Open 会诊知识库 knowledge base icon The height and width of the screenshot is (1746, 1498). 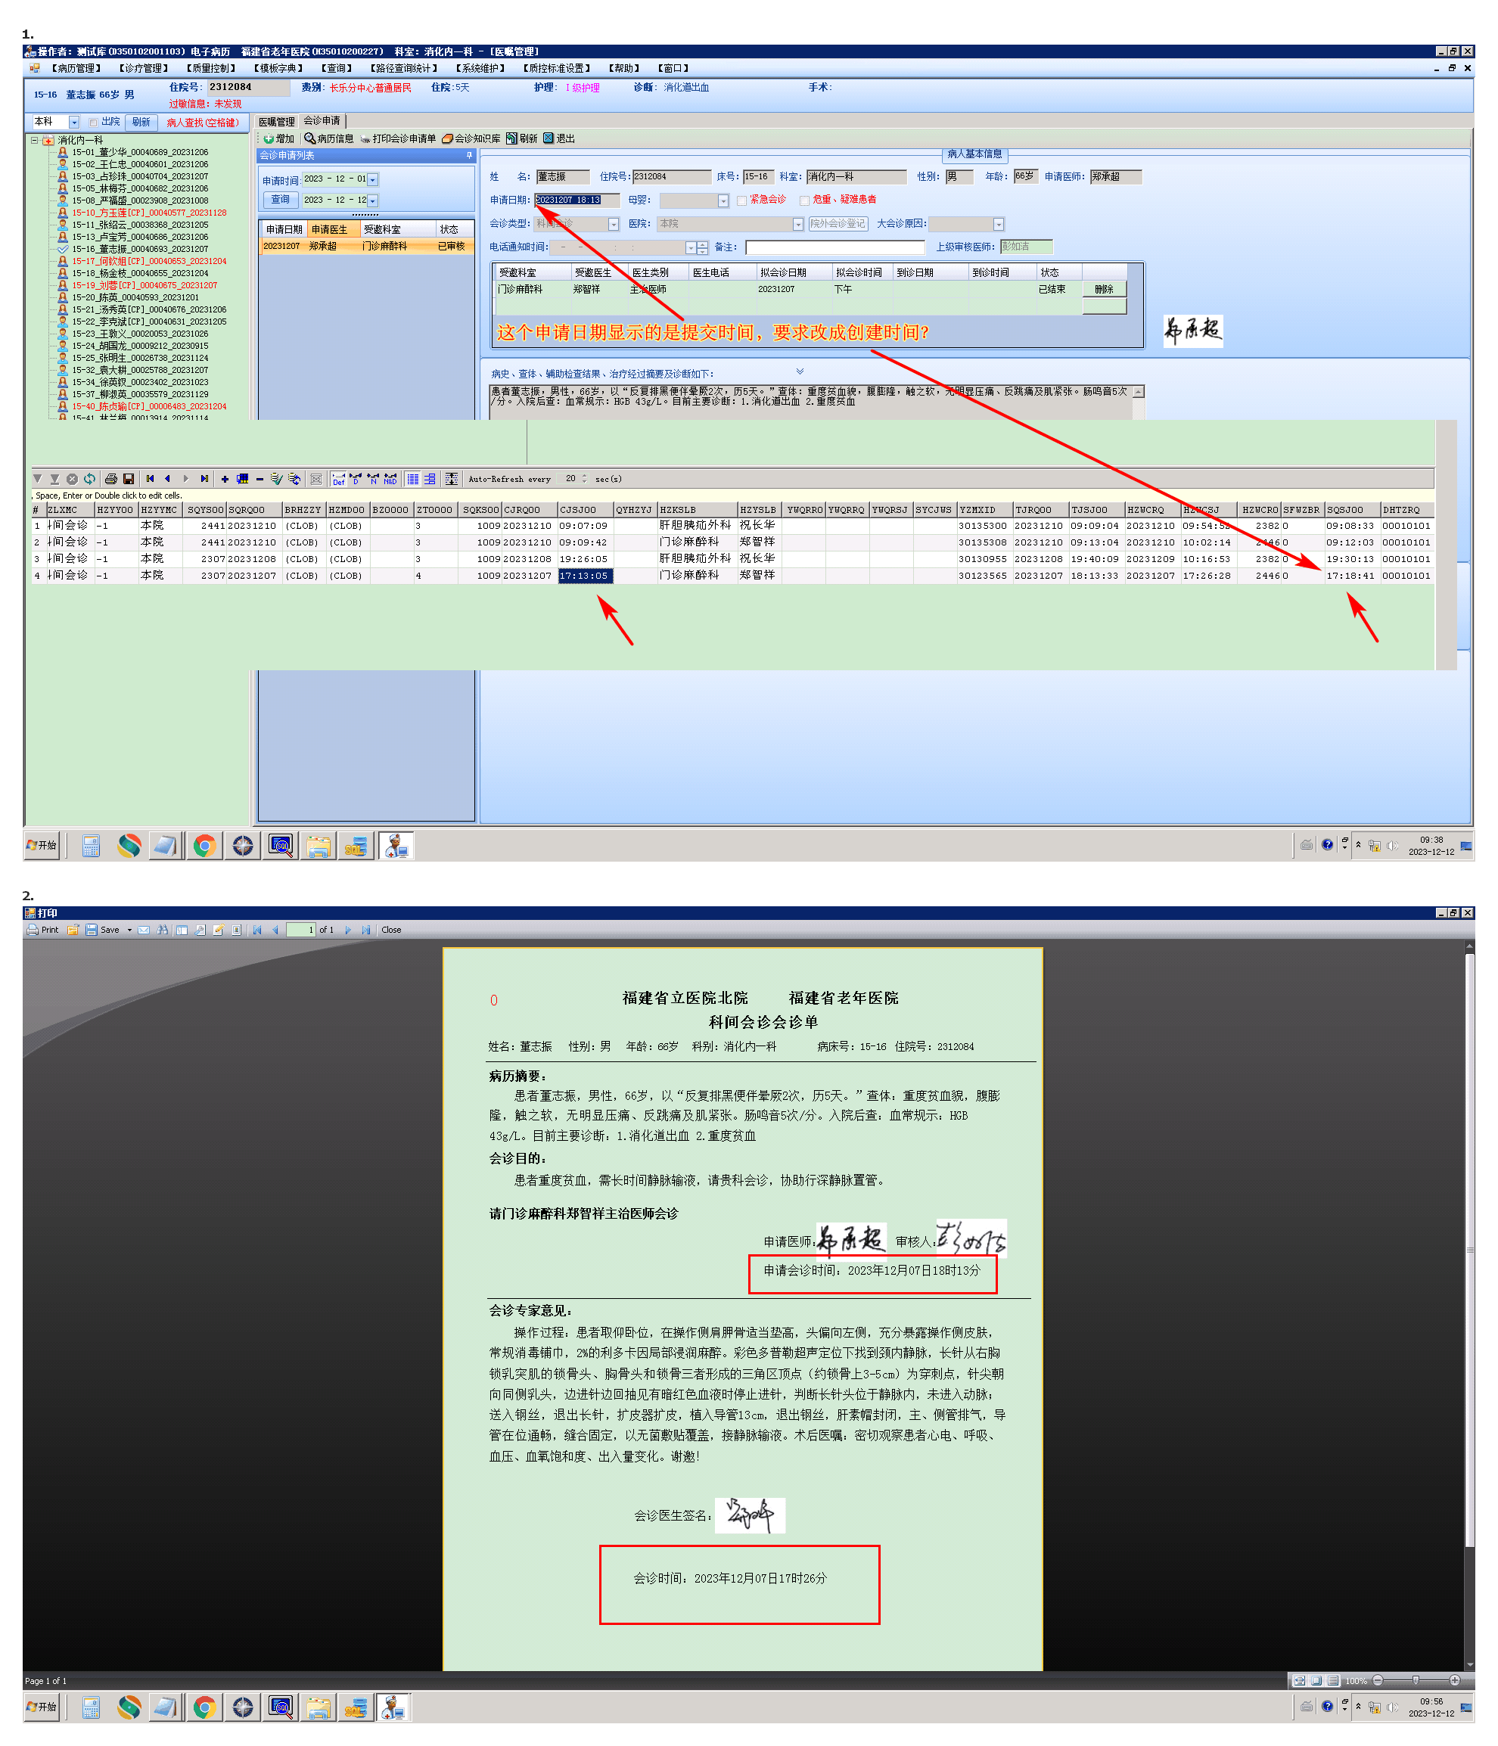[447, 139]
